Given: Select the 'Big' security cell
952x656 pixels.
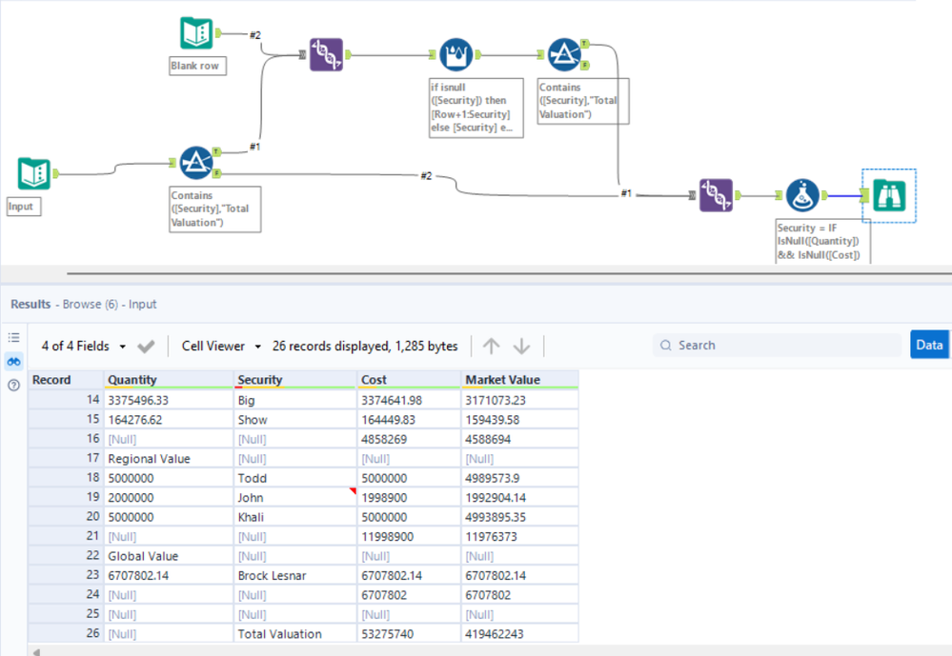Looking at the screenshot, I should pos(295,401).
